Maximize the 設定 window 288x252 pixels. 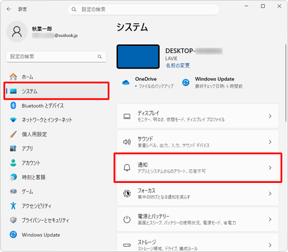(x=263, y=6)
